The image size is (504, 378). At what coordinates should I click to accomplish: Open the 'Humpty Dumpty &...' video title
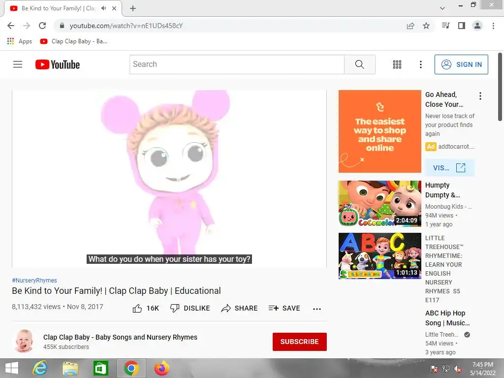[x=442, y=190]
